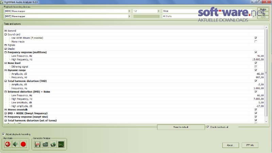
Task: Collapse the Dynamic range node
Action: [x=5, y=70]
